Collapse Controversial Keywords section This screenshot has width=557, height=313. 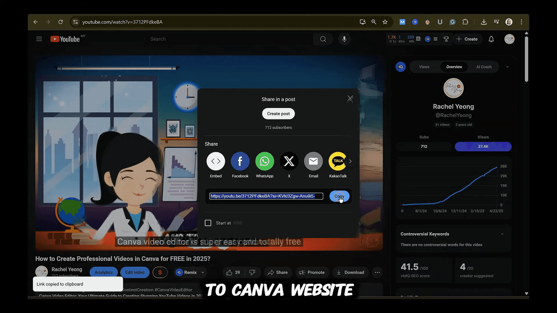502,234
